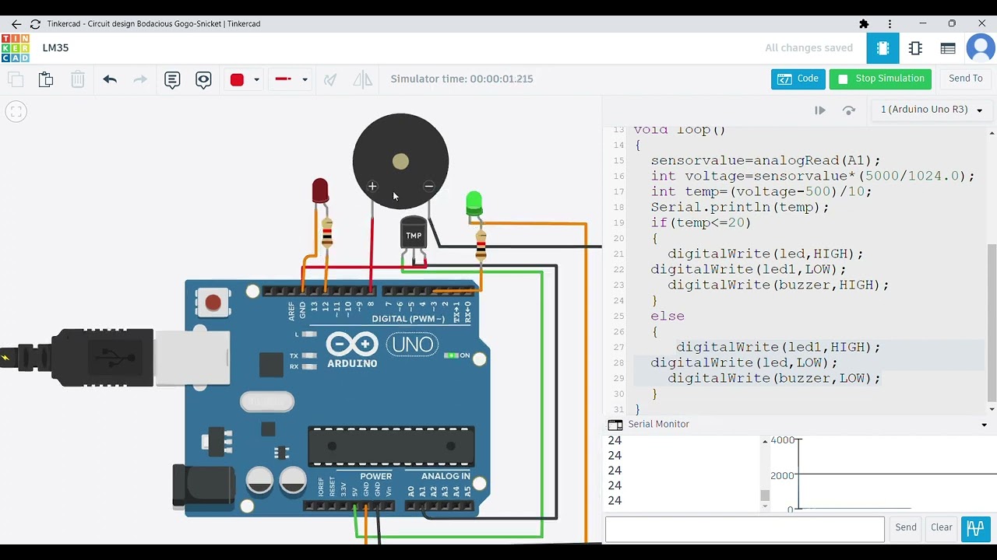Click the green LED on the circuit
The width and height of the screenshot is (997, 560).
pyautogui.click(x=474, y=204)
